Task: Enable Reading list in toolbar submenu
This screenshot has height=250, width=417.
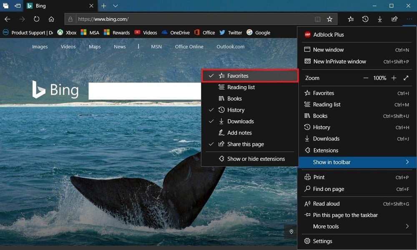Action: click(241, 87)
